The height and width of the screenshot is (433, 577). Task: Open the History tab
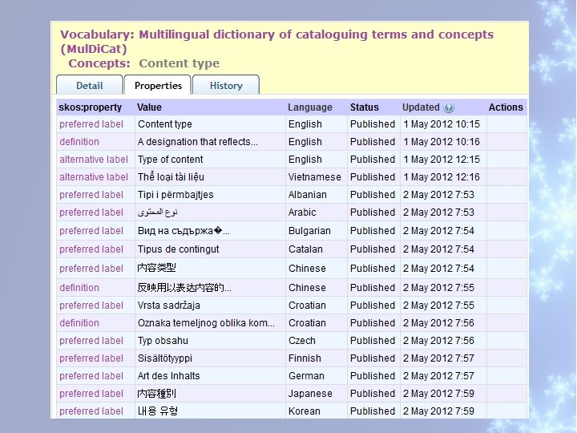point(226,86)
